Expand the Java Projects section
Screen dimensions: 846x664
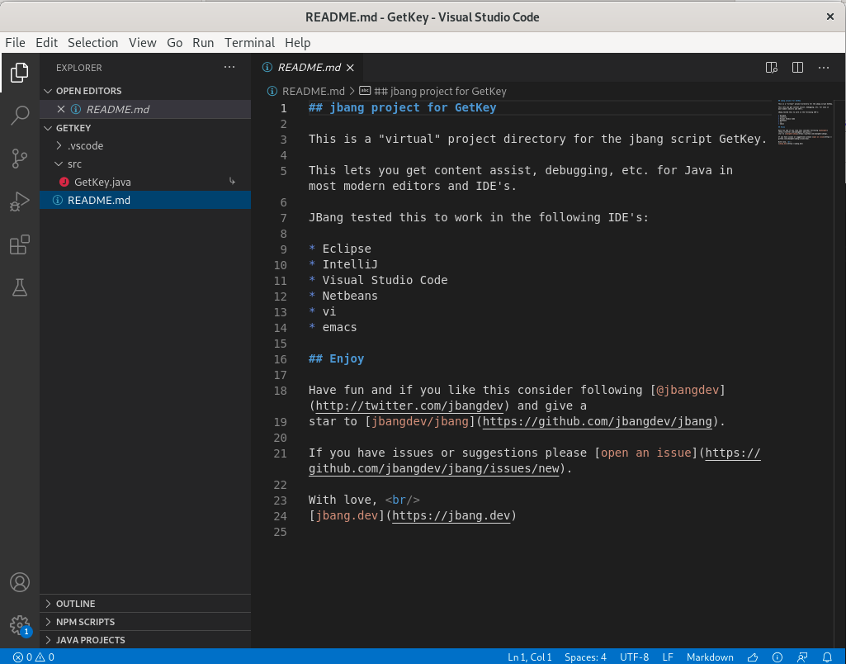click(145, 640)
